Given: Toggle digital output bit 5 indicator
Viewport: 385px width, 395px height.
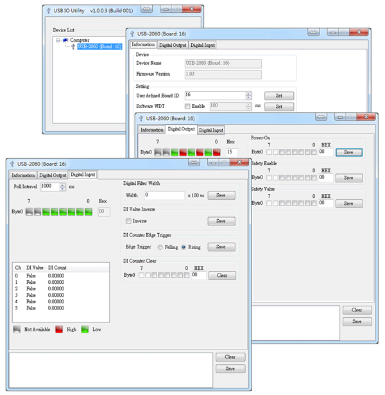Looking at the screenshot, I should [175, 152].
